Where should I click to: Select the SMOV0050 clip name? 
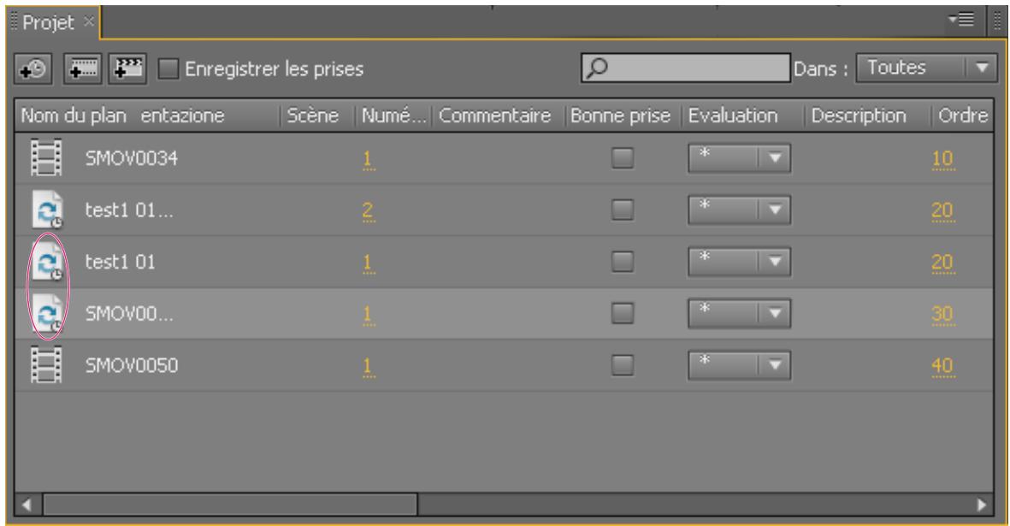point(132,366)
